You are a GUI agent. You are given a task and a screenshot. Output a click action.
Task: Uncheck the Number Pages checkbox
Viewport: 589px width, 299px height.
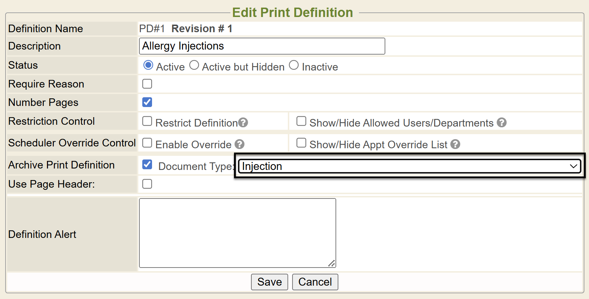[147, 102]
